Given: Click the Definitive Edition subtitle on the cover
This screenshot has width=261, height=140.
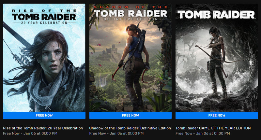Looking at the screenshot, I should [x=131, y=19].
